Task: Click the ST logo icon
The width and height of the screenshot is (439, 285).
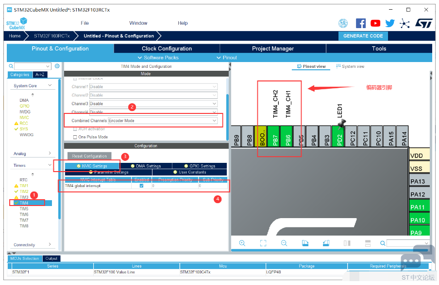Action: tap(423, 23)
